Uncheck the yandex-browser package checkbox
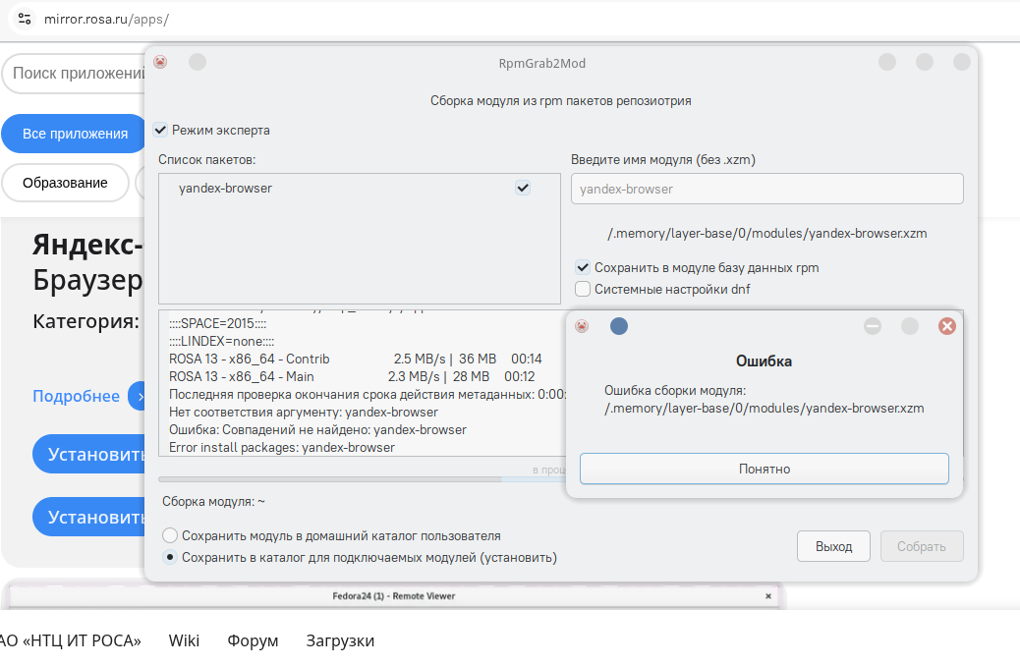The image size is (1020, 665). pos(523,188)
